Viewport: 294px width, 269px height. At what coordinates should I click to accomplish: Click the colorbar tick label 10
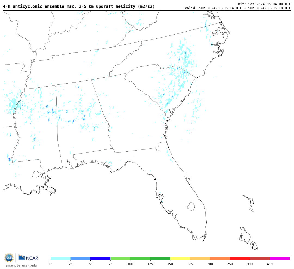[51, 264]
